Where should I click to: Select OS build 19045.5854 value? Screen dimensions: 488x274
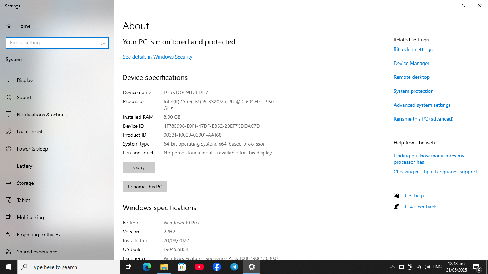coord(176,249)
